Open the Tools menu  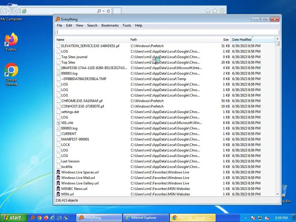point(127,25)
